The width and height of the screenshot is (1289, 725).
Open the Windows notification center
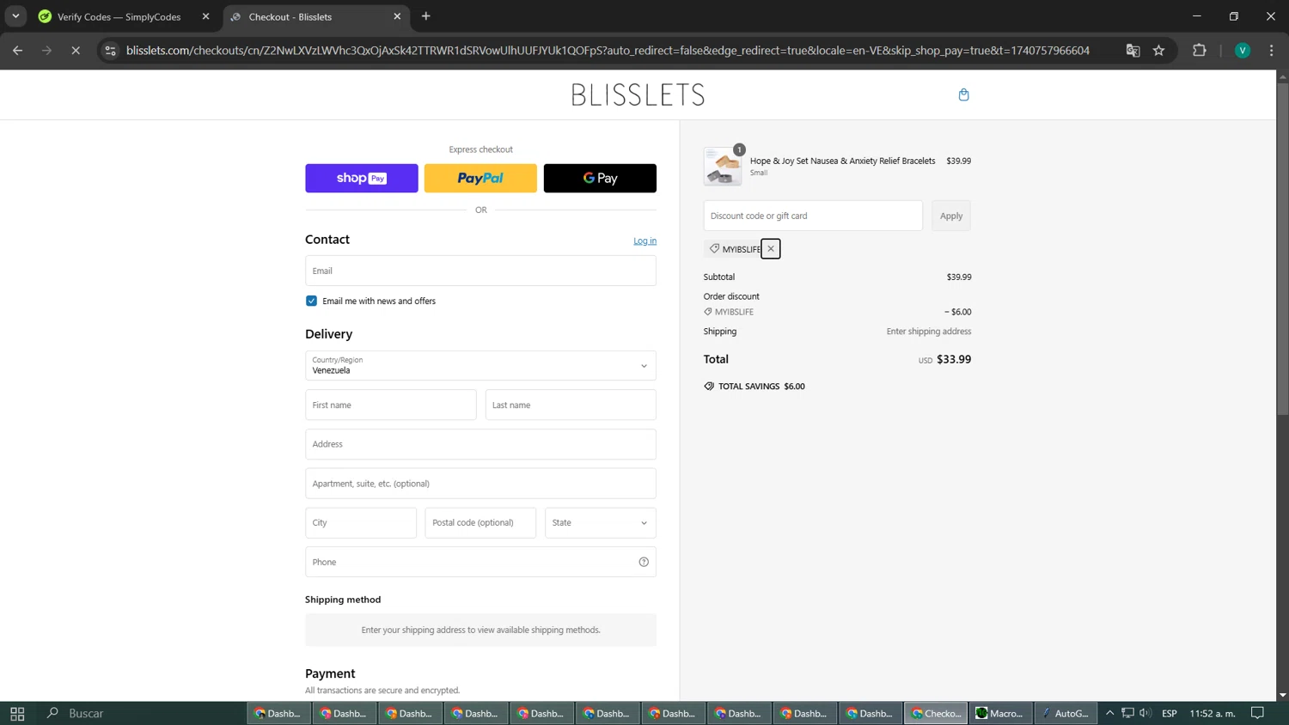[x=1257, y=713]
